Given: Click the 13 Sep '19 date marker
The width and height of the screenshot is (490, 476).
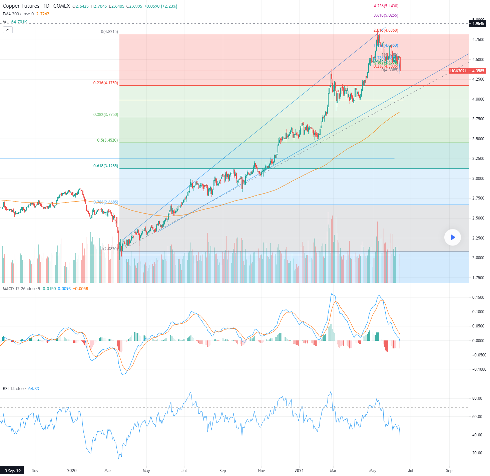Looking at the screenshot, I should tap(12, 471).
